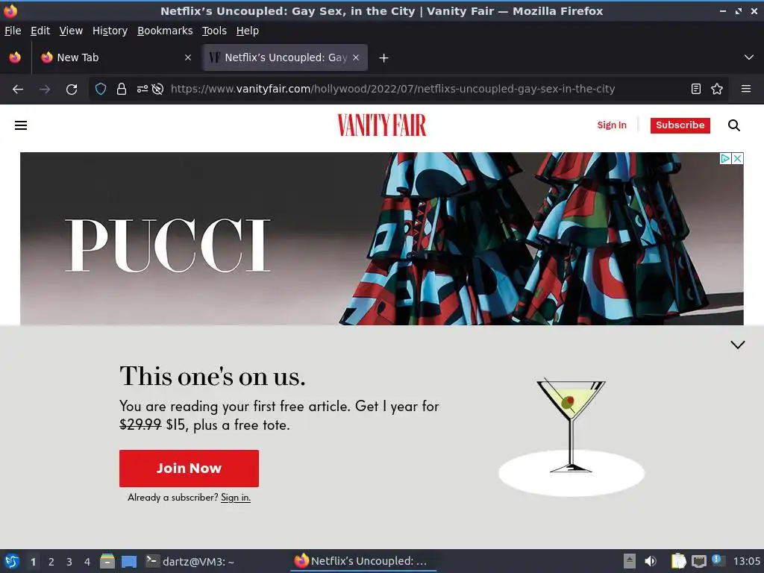Go back to the previous page

point(18,90)
